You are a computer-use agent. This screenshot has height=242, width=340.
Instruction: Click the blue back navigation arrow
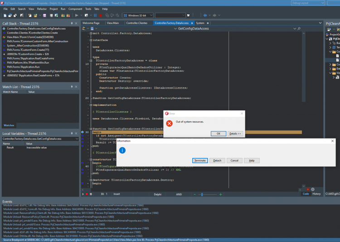205,15
